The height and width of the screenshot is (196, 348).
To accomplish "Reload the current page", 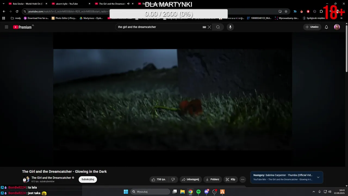I will coord(17,11).
